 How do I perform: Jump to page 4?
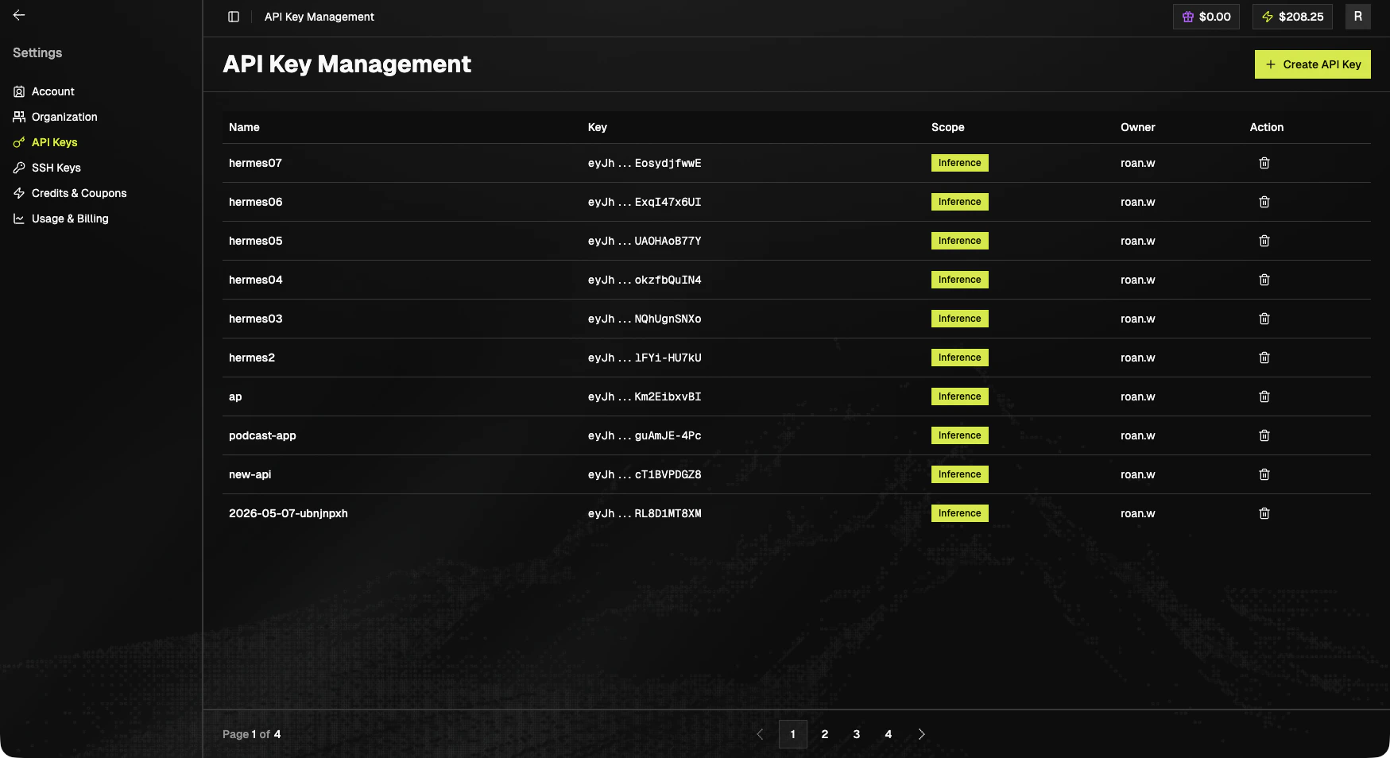coord(889,734)
